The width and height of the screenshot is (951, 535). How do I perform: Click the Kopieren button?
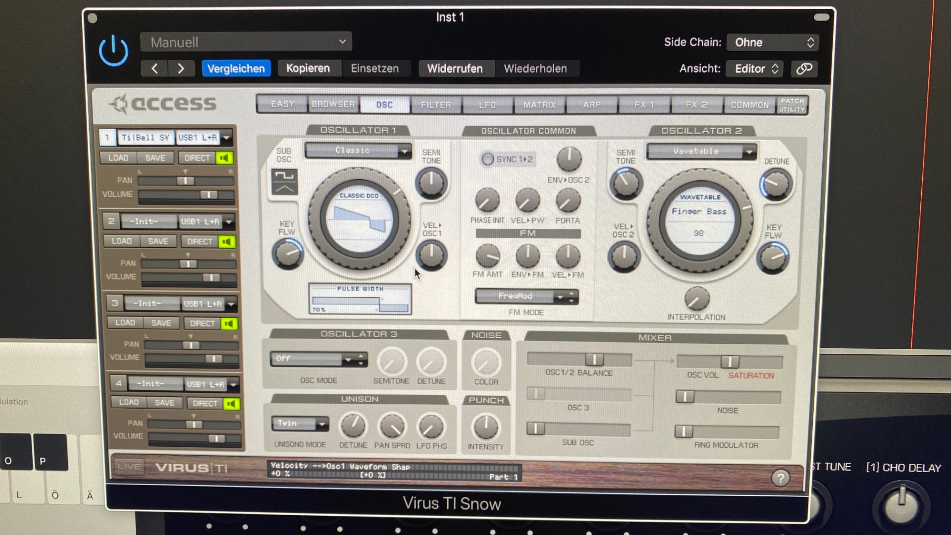tap(308, 69)
